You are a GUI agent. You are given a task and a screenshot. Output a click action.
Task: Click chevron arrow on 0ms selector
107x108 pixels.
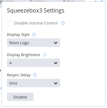(56, 83)
